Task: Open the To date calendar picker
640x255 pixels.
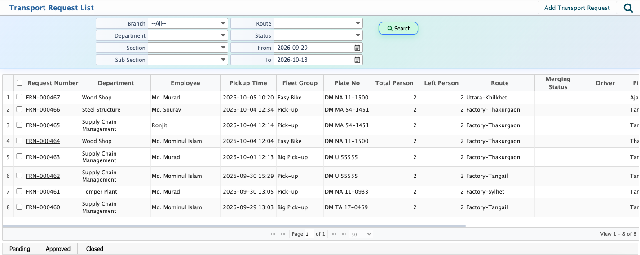Action: (x=358, y=60)
